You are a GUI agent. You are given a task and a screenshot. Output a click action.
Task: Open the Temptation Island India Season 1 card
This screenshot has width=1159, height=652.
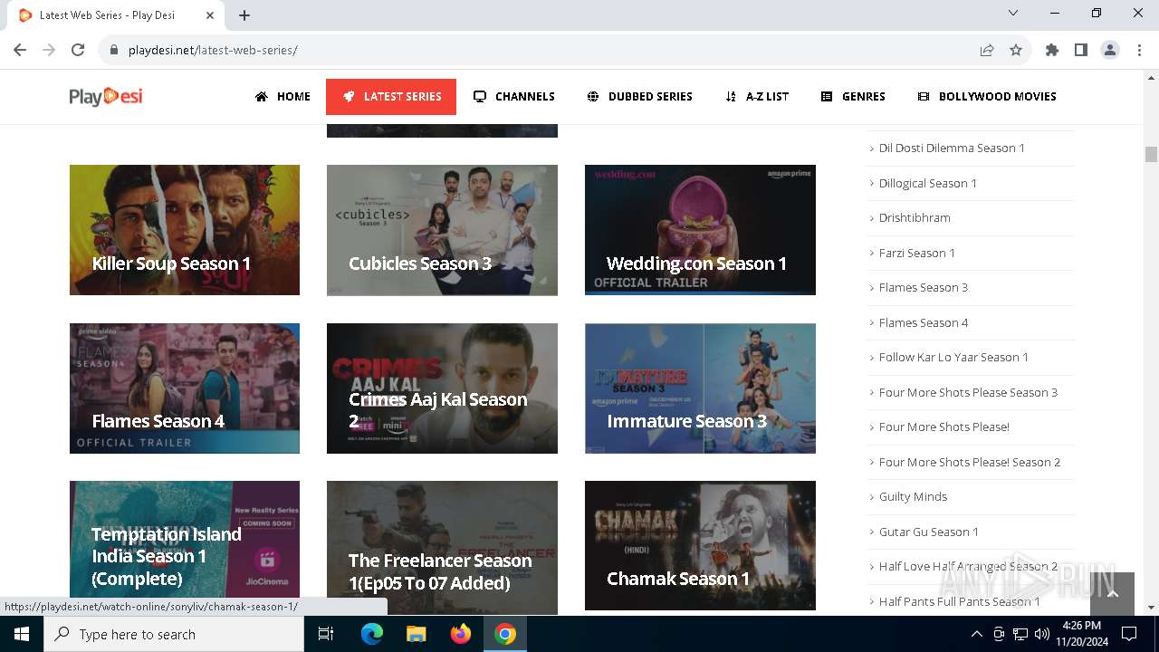click(185, 546)
